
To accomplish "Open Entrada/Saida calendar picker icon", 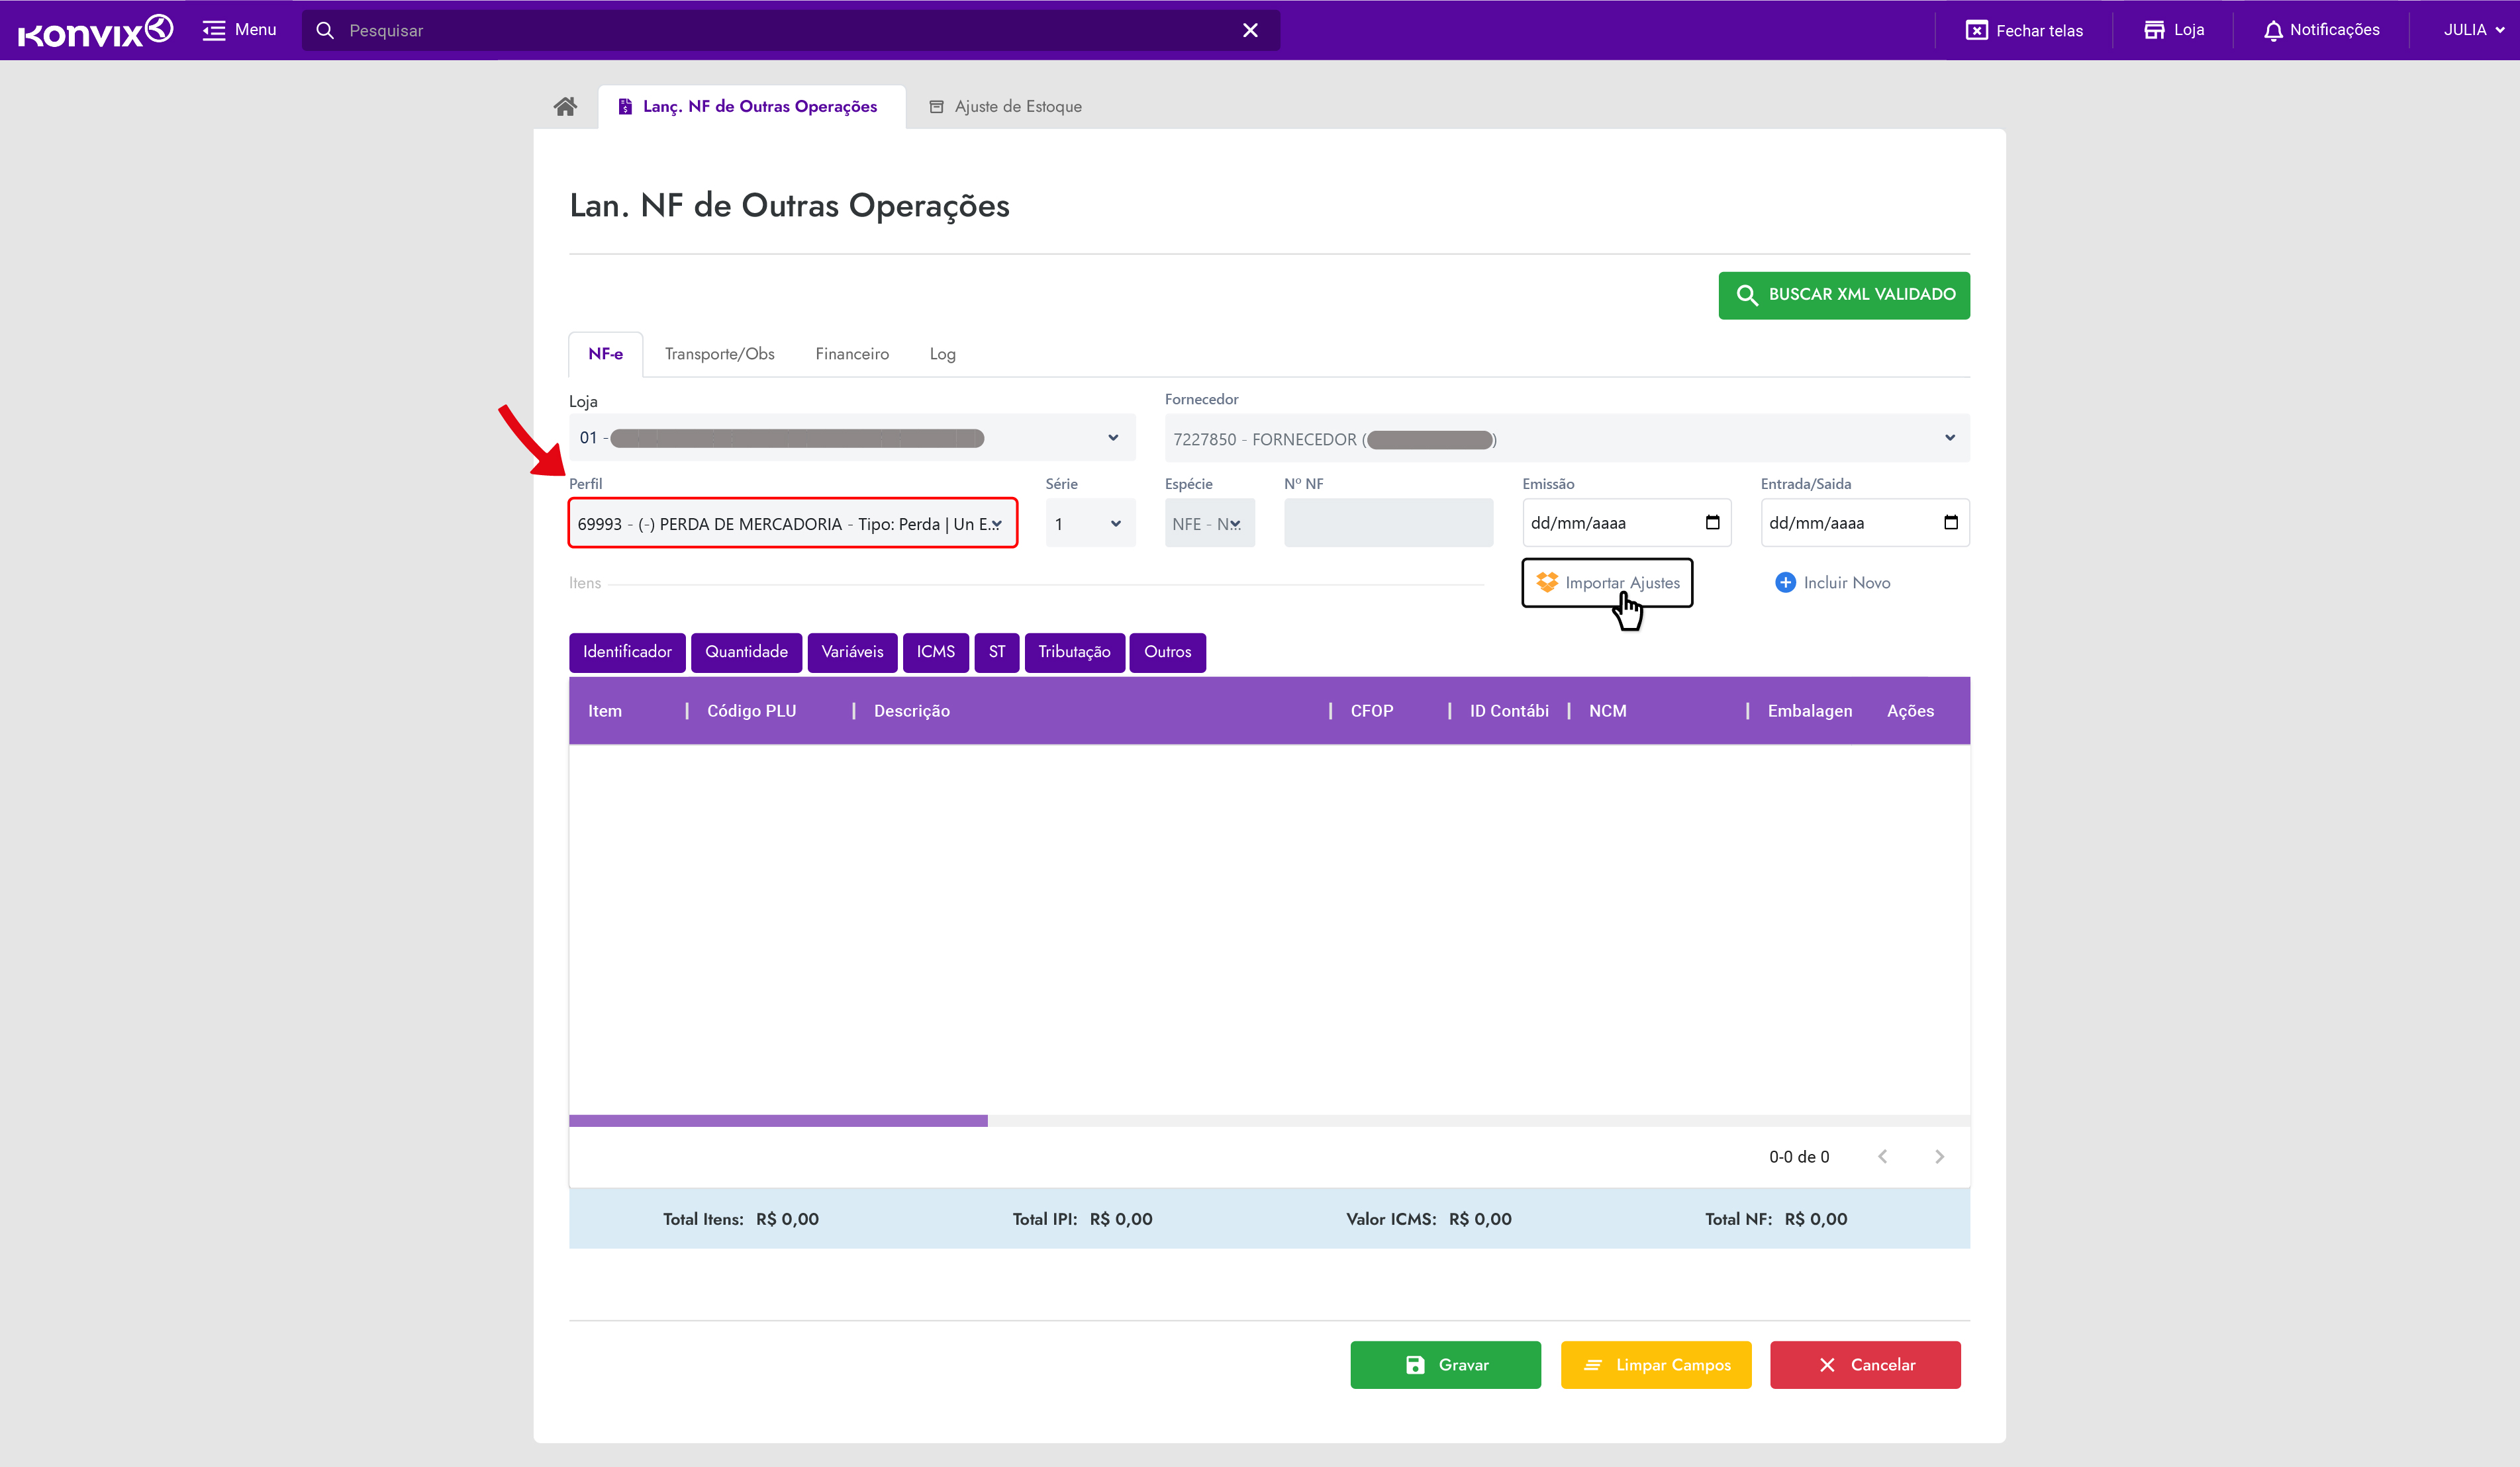I will coord(1950,523).
